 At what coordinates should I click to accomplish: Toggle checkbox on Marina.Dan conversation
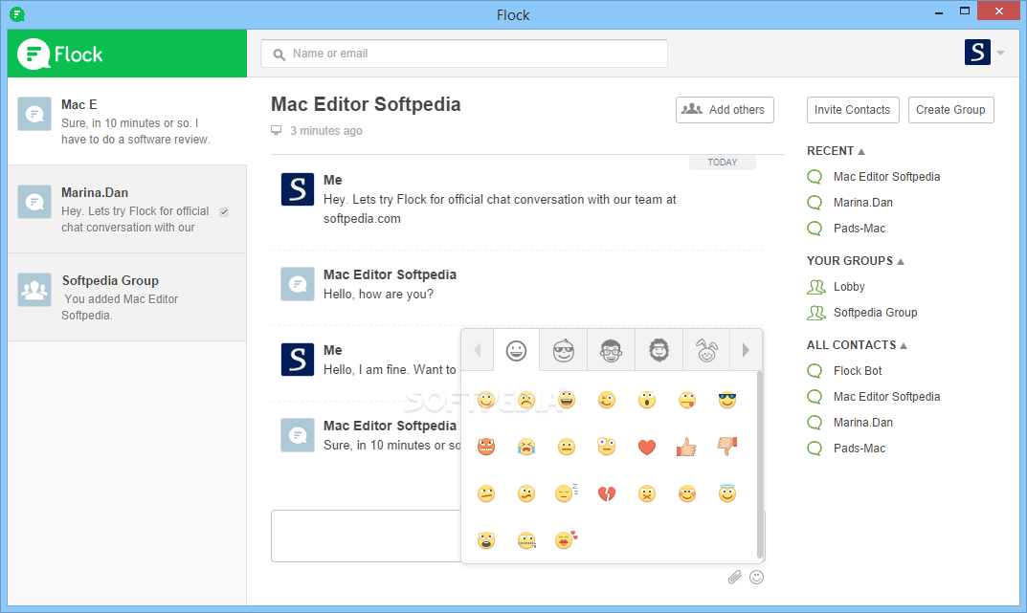pyautogui.click(x=224, y=212)
